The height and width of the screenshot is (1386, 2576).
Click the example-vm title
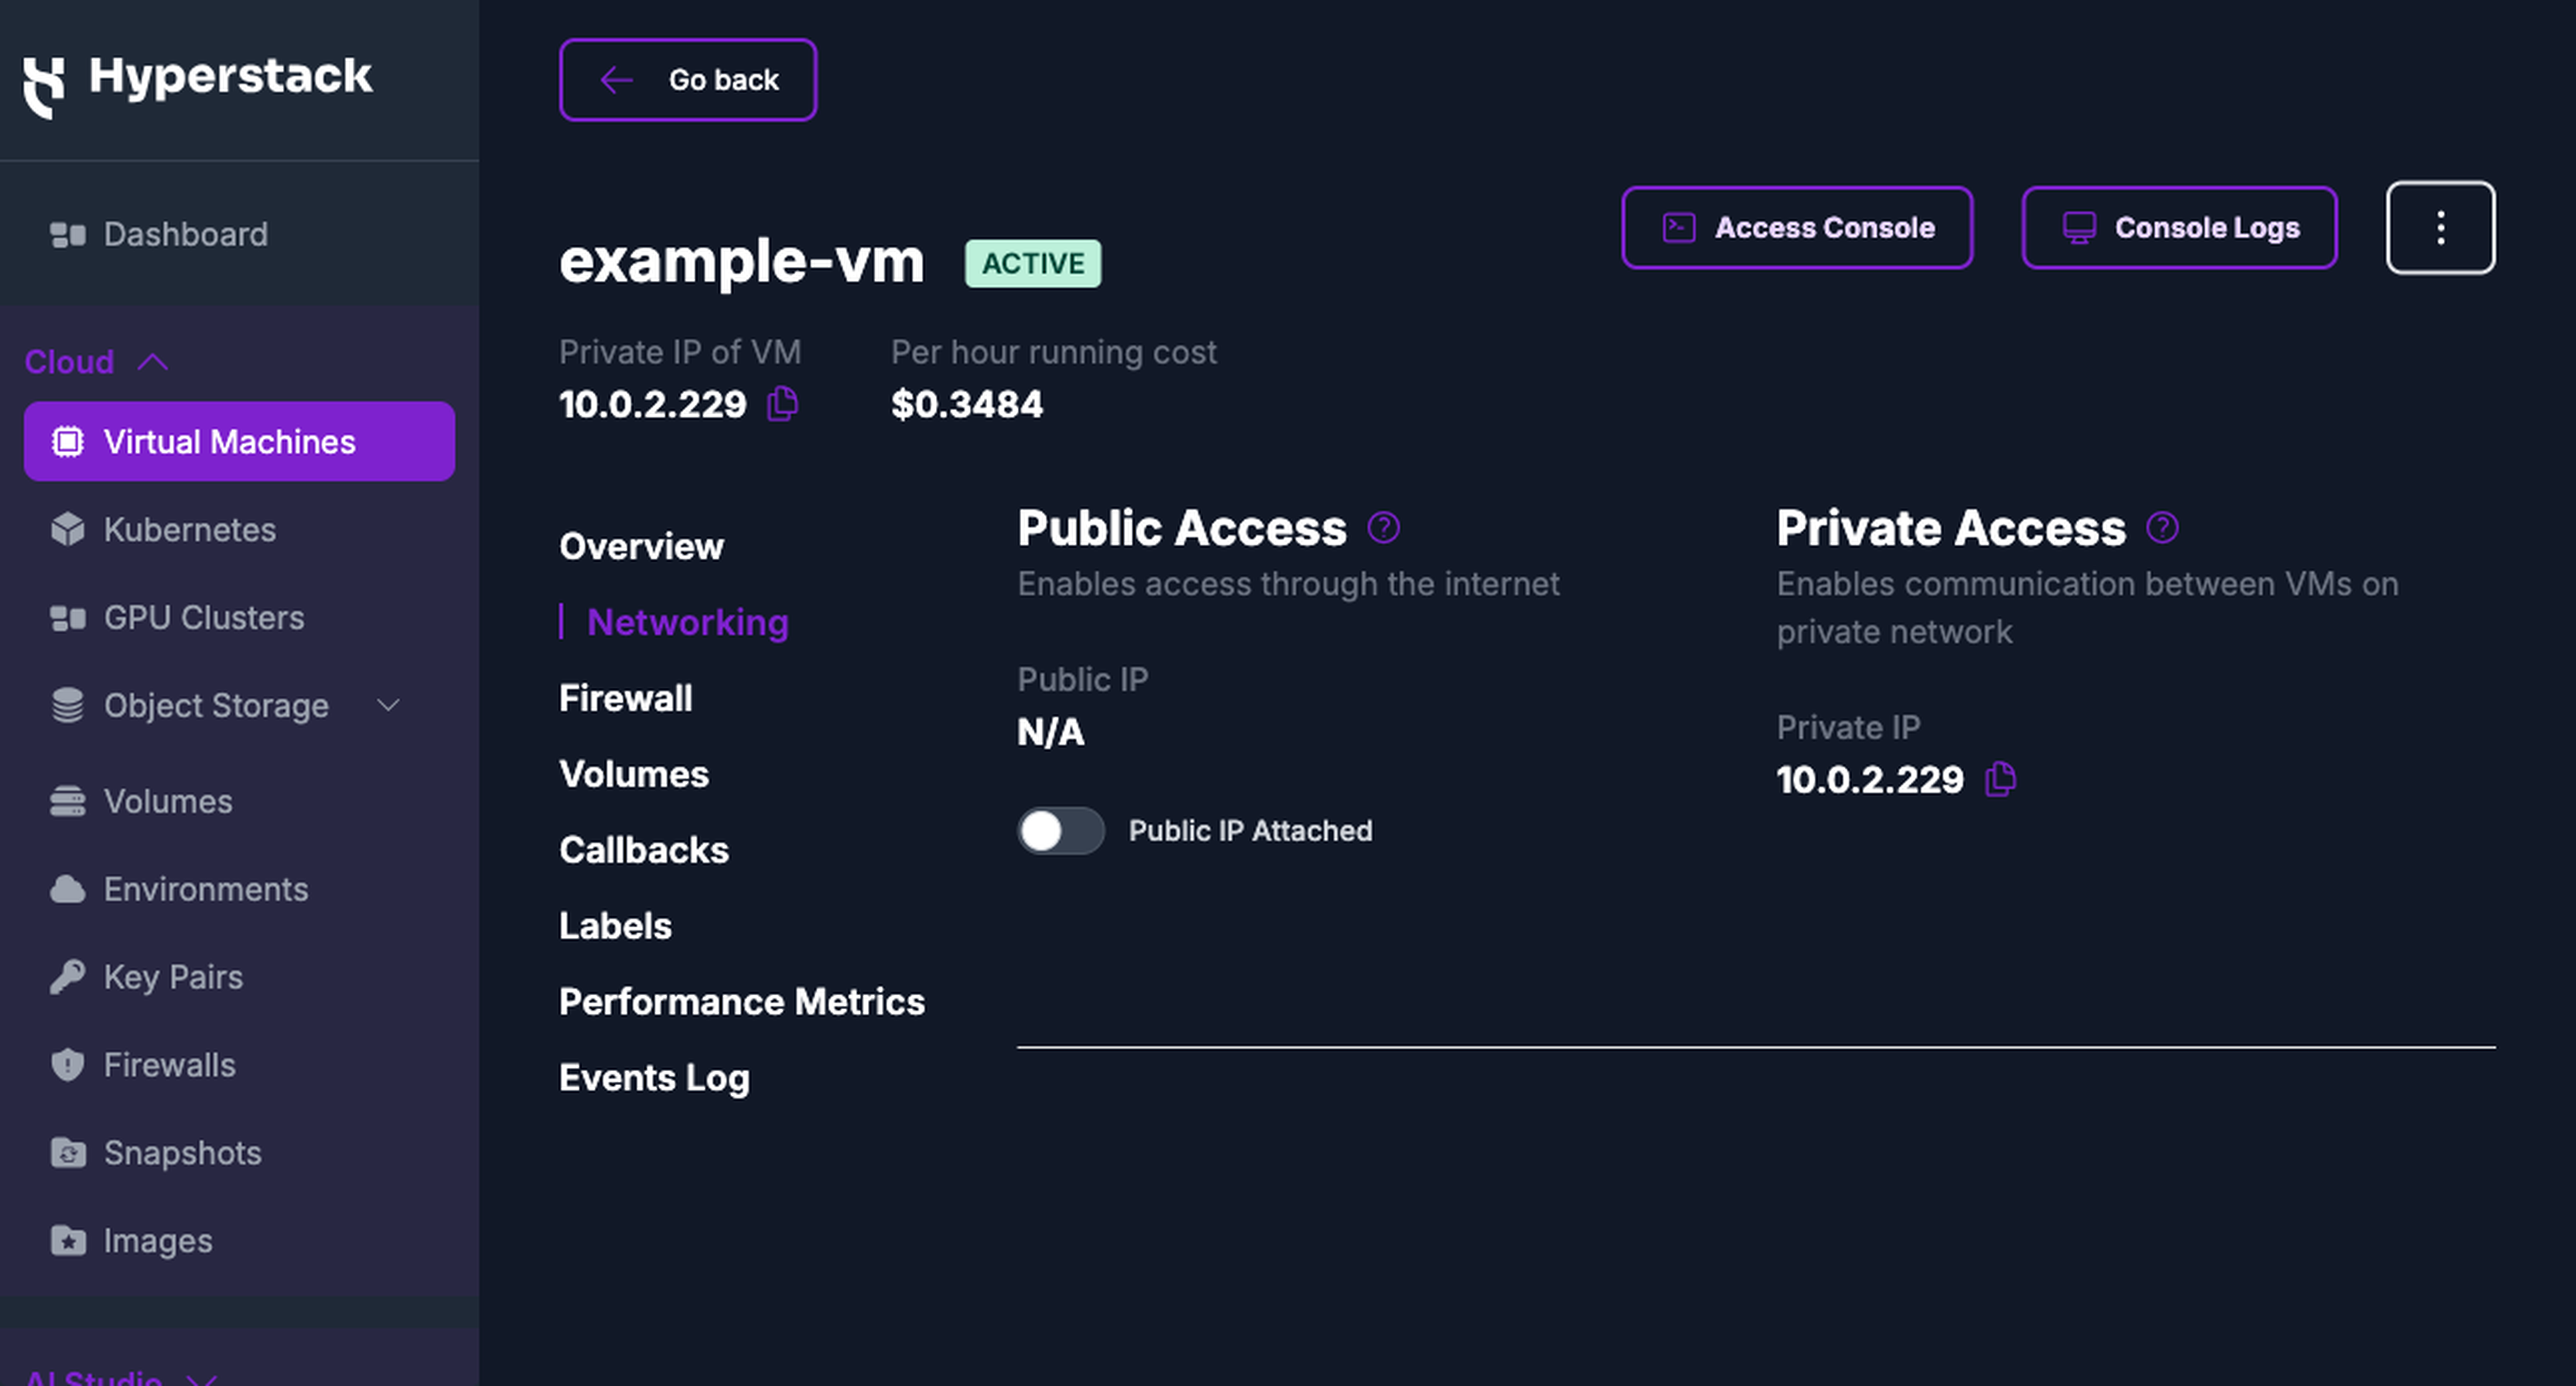(x=741, y=262)
